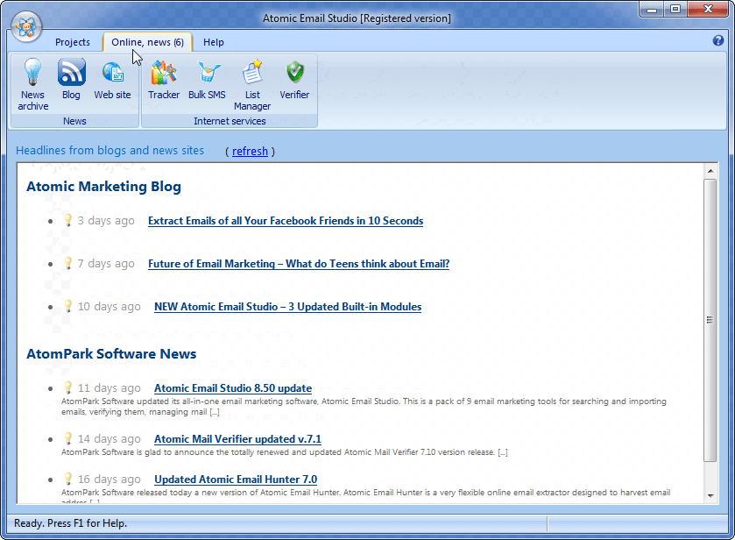Click the blue help question mark icon

[x=719, y=40]
